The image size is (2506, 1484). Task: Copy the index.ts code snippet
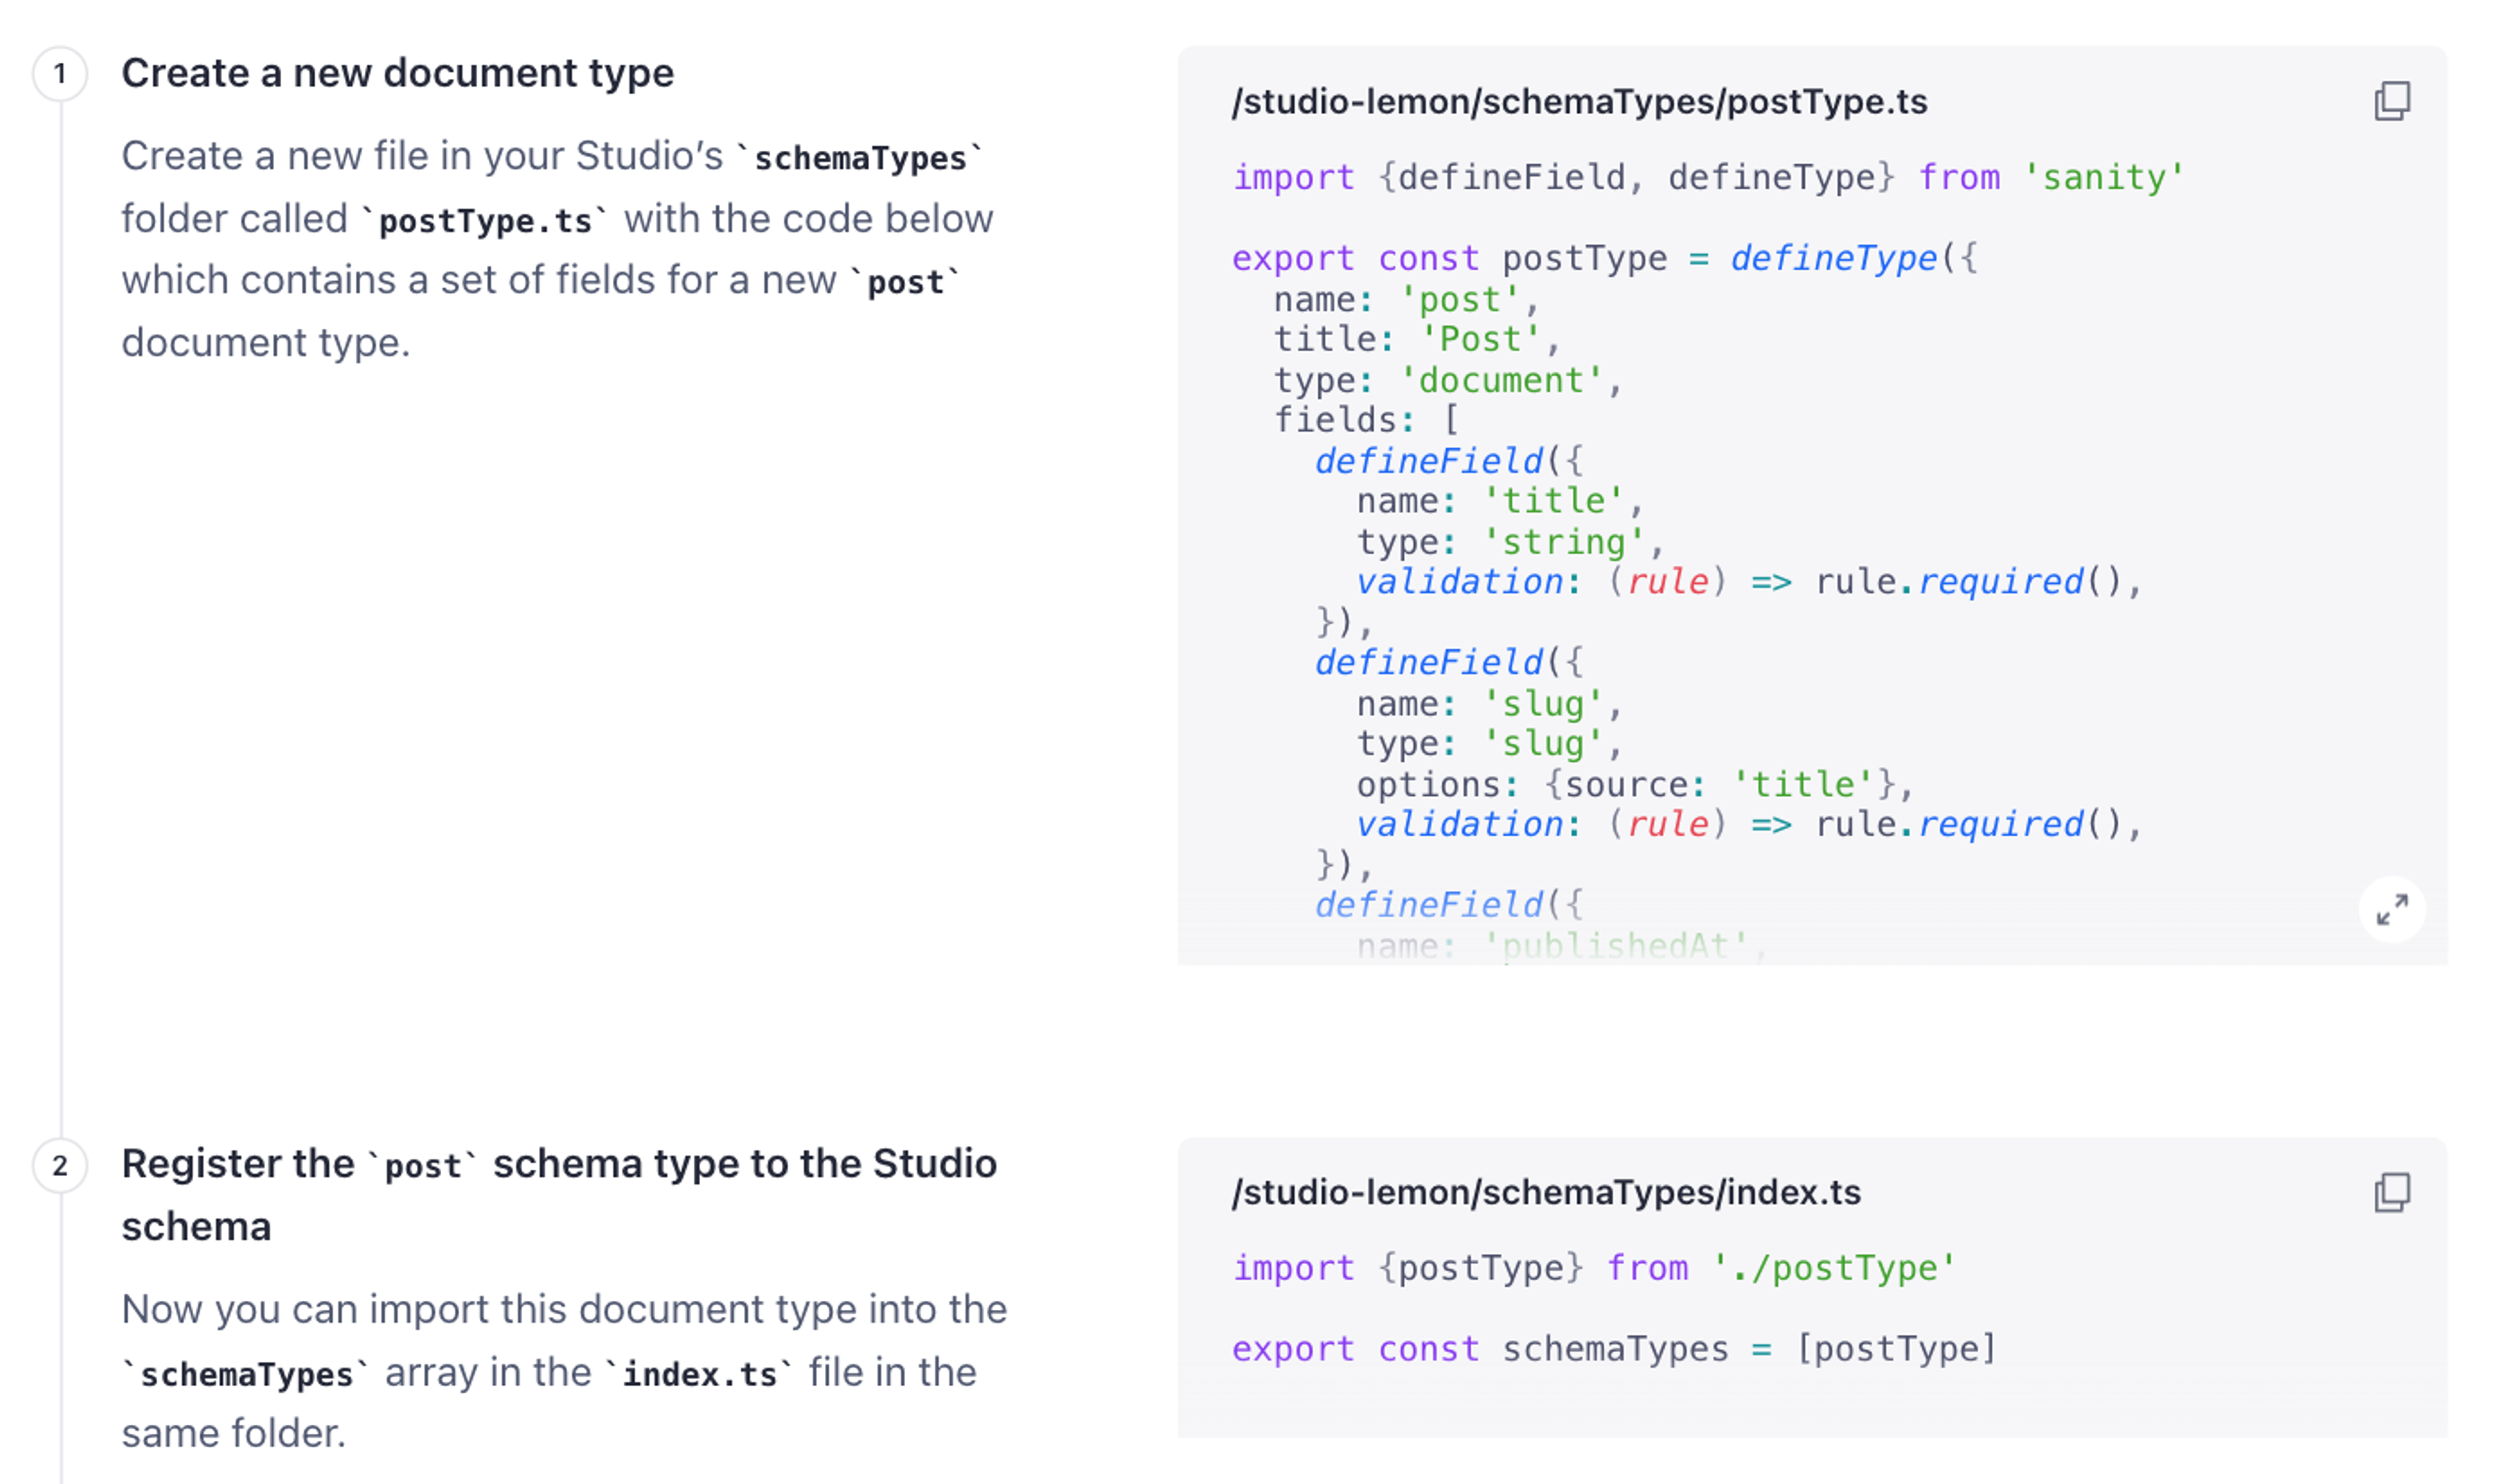click(2392, 1192)
